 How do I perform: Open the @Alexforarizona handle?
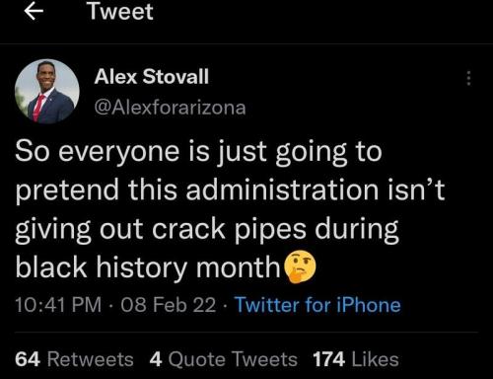coord(170,108)
